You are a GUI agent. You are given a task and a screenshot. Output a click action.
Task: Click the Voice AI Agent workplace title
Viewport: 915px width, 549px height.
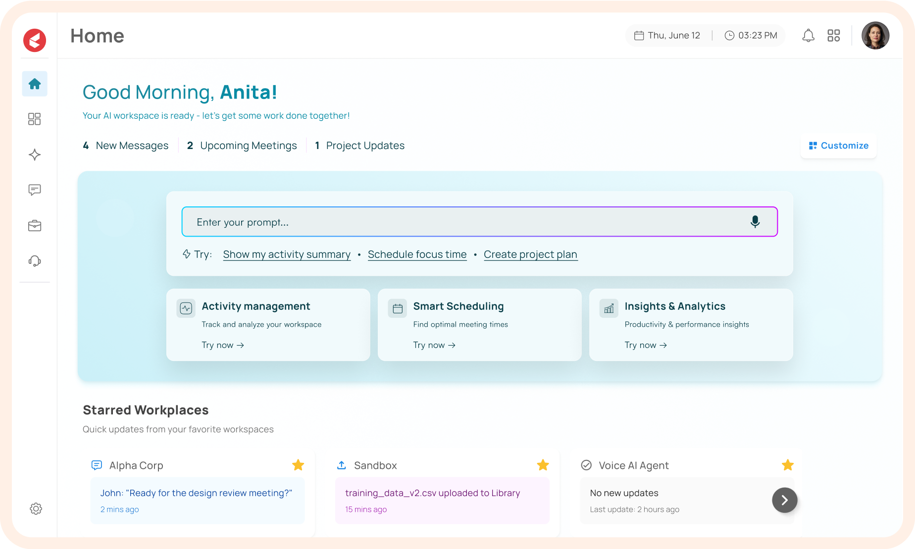pos(634,465)
